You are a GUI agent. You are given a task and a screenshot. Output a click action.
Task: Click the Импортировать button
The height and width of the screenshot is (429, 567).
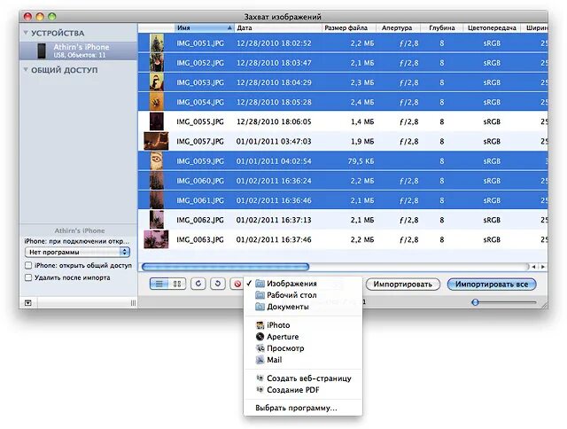click(403, 285)
